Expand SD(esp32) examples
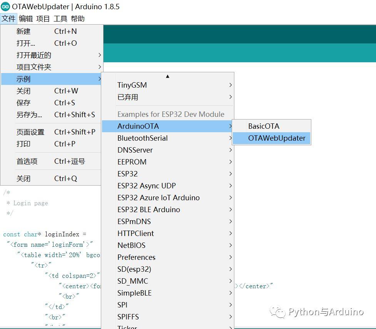The height and width of the screenshot is (329, 376). tap(168, 269)
